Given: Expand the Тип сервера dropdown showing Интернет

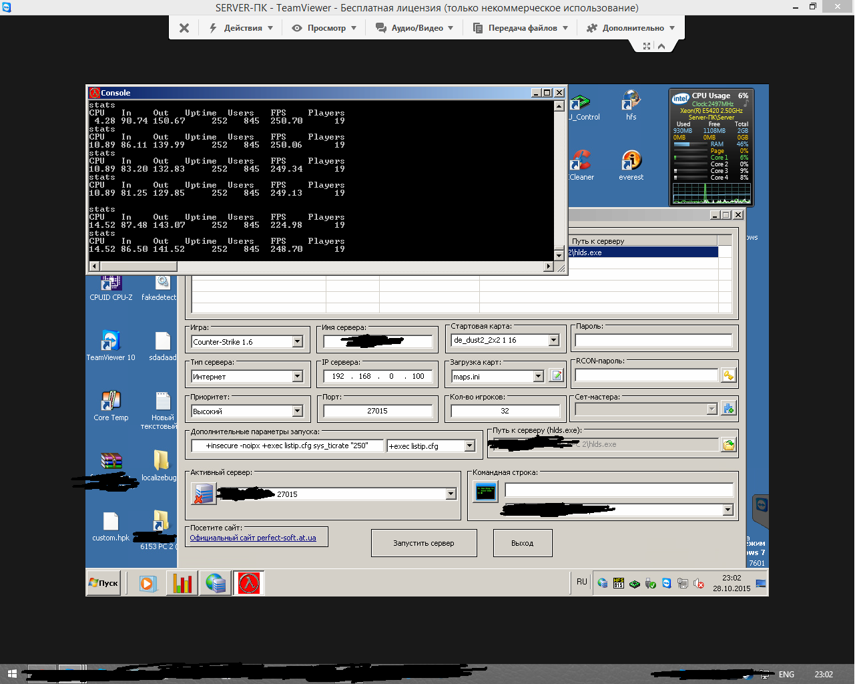Looking at the screenshot, I should 298,376.
